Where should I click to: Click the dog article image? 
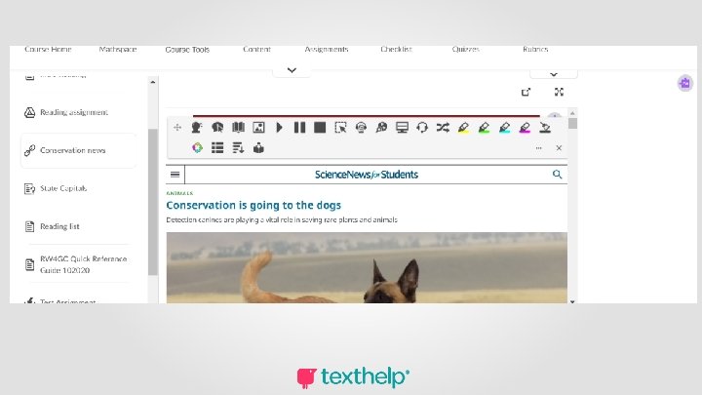[x=367, y=268]
